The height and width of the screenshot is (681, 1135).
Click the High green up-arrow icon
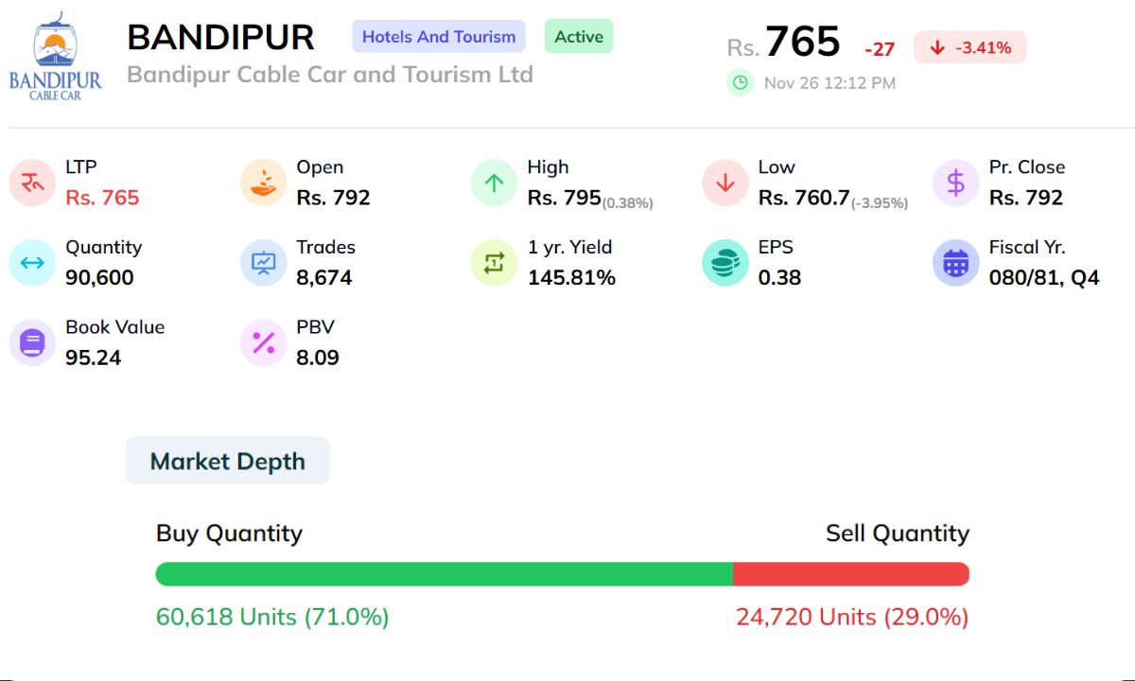(494, 183)
